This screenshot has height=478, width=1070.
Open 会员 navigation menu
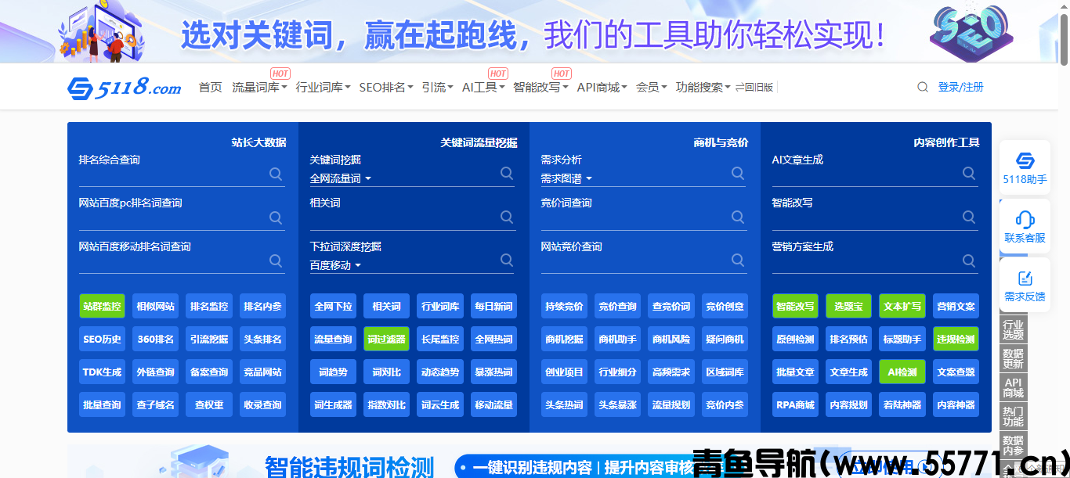click(x=652, y=87)
